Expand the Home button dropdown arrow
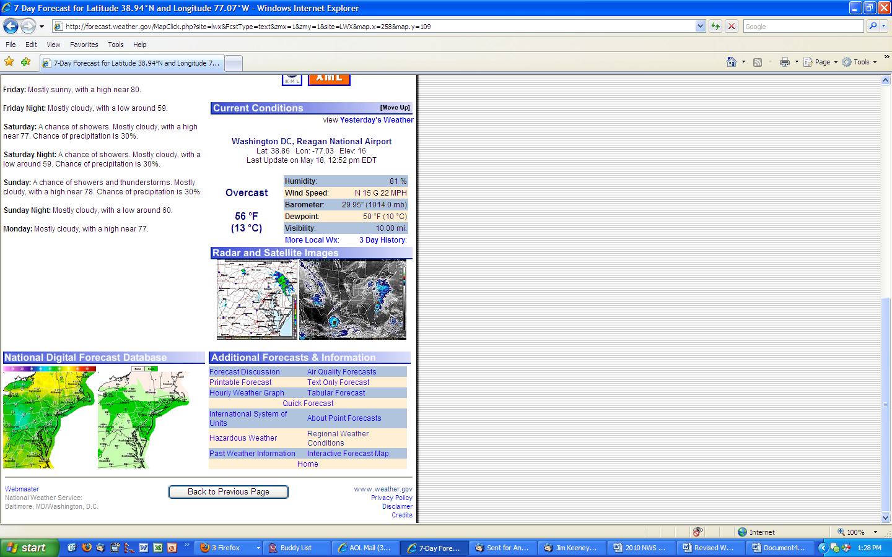This screenshot has width=892, height=557. click(743, 62)
